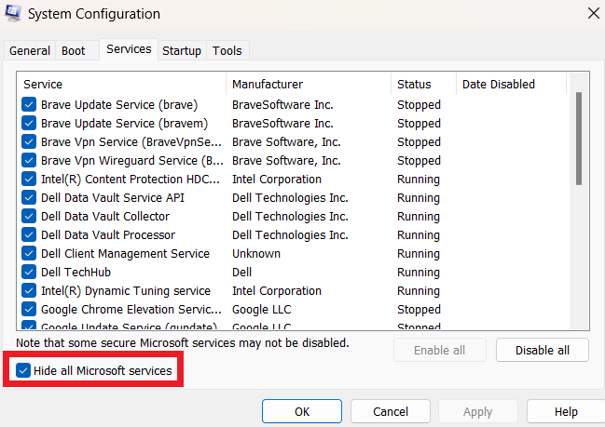Toggle Brave Vpn Wireguard Service checkbox
The height and width of the screenshot is (427, 605).
point(29,160)
